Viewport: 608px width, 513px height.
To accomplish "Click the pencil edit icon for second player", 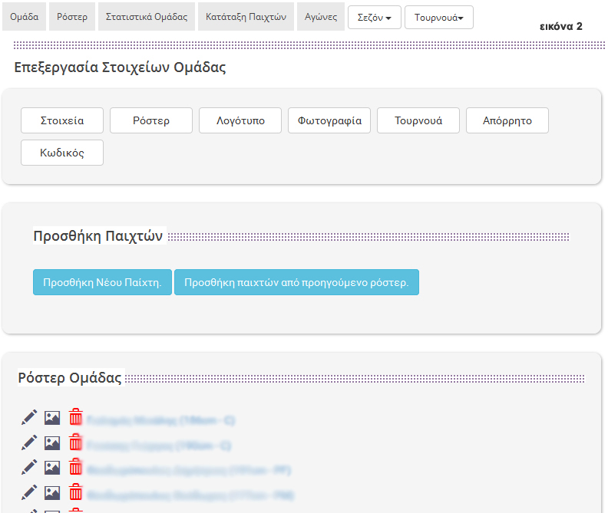I will click(x=29, y=442).
